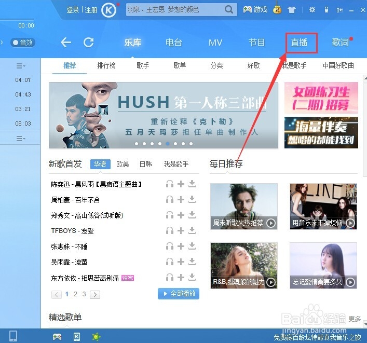Play 周末听歌火热推荐 with play icon

tap(271, 223)
